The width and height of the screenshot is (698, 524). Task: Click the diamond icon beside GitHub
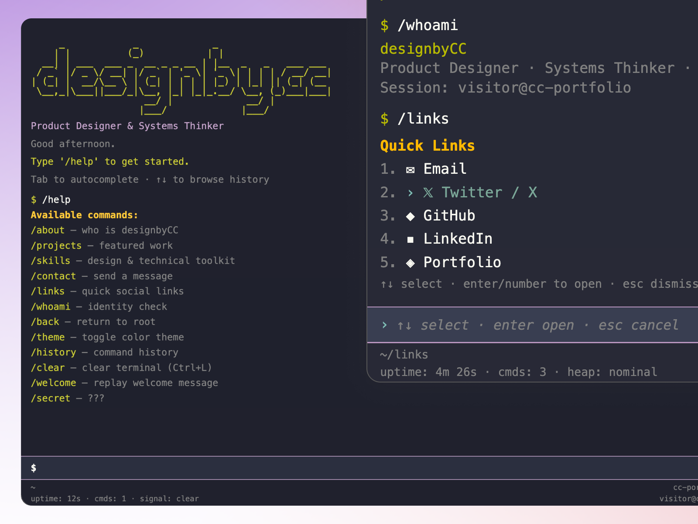pos(410,216)
